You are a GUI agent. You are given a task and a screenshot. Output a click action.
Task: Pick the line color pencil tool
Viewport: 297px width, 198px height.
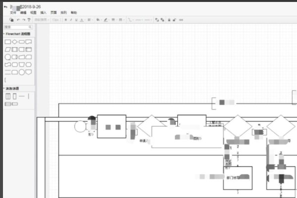(106, 20)
